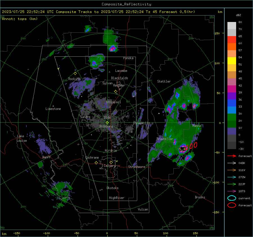Select the Ponoka city label
Image resolution: width=253 pixels, height=237 pixels.
(128, 58)
